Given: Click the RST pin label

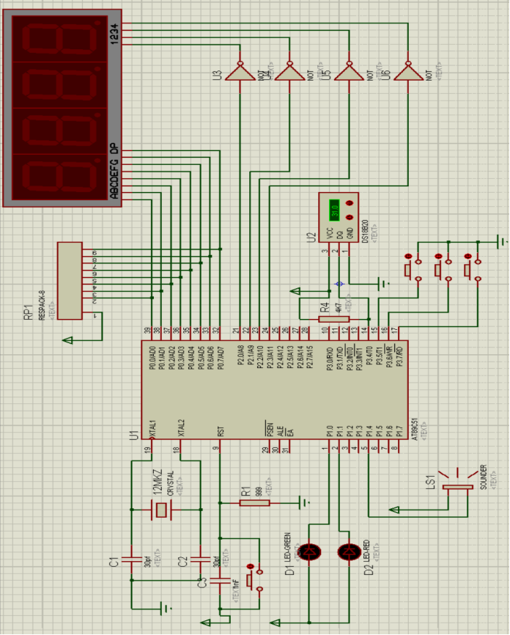Looking at the screenshot, I should [x=221, y=431].
